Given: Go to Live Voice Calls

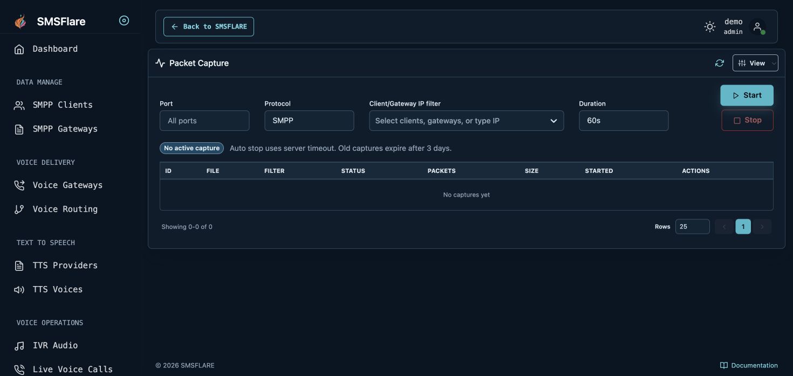Looking at the screenshot, I should [x=73, y=370].
